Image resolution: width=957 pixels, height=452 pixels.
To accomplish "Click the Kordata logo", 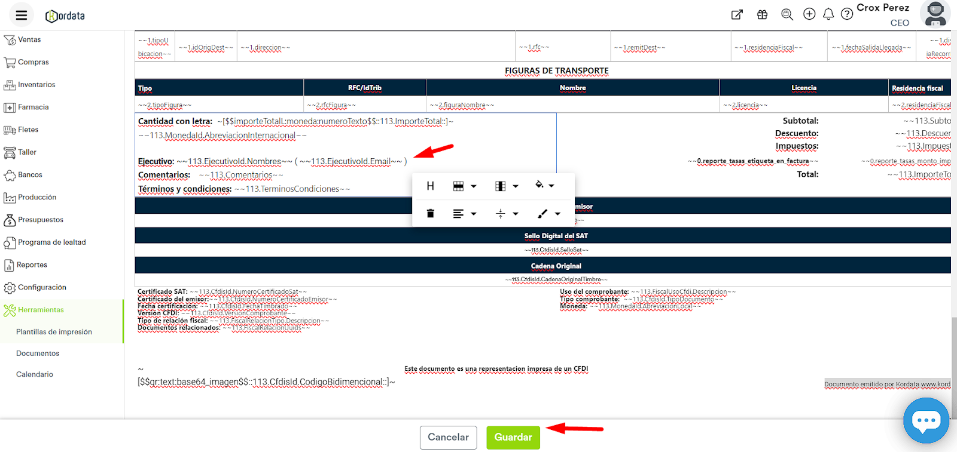I will point(65,16).
